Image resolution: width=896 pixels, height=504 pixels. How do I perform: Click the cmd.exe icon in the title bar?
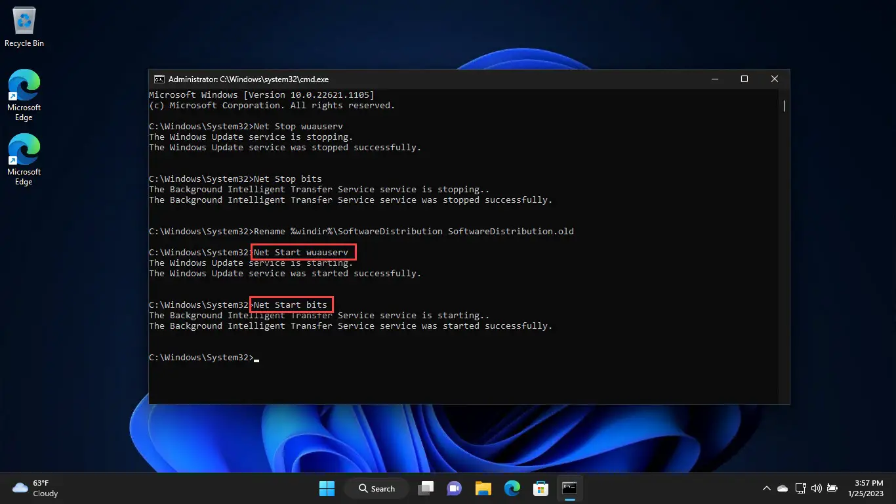[159, 79]
